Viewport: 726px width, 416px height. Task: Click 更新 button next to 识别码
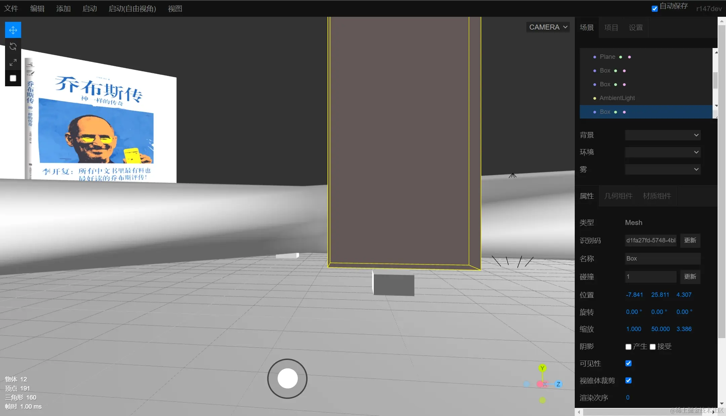pyautogui.click(x=690, y=240)
